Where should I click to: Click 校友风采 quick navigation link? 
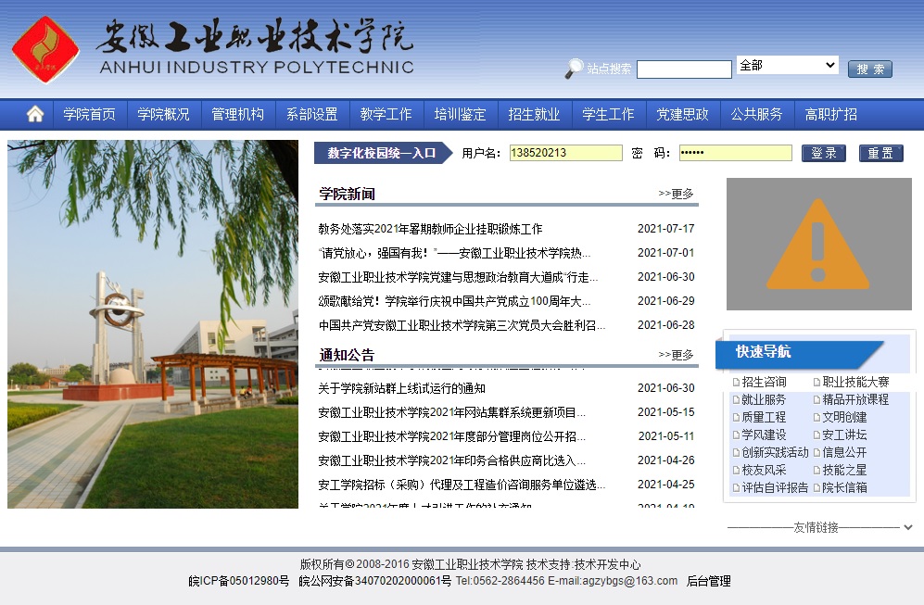pos(764,470)
